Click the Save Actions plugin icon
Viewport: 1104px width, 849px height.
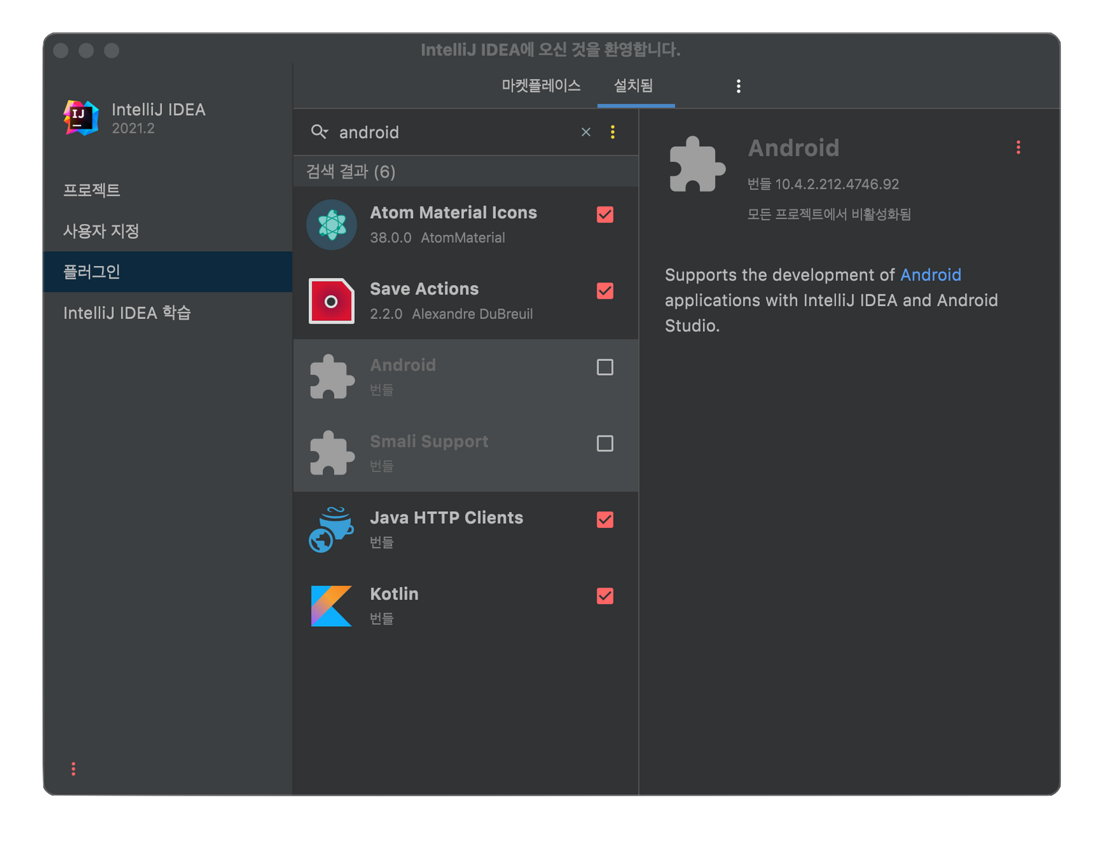332,301
